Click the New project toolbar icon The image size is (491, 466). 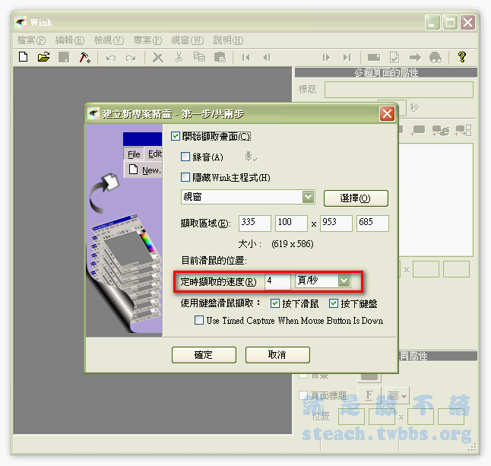click(23, 57)
